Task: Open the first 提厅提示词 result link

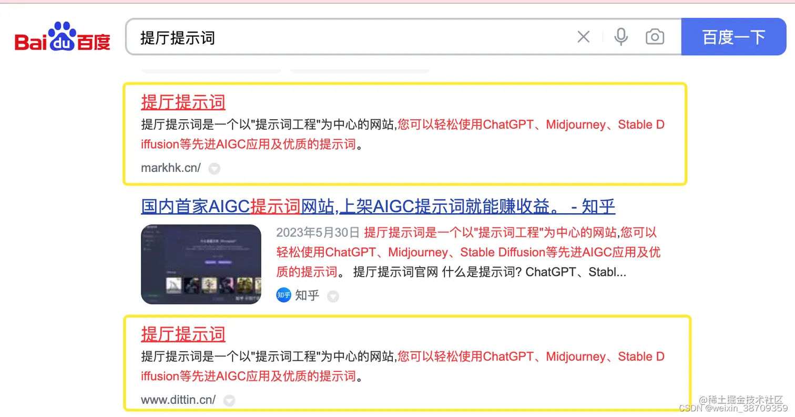Action: tap(183, 102)
